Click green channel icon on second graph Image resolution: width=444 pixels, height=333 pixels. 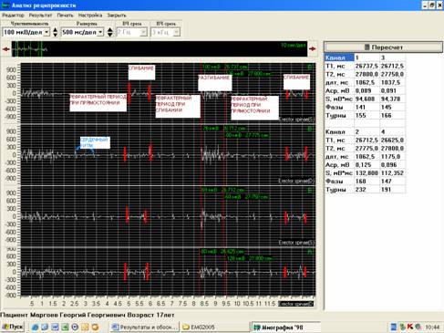click(x=310, y=129)
